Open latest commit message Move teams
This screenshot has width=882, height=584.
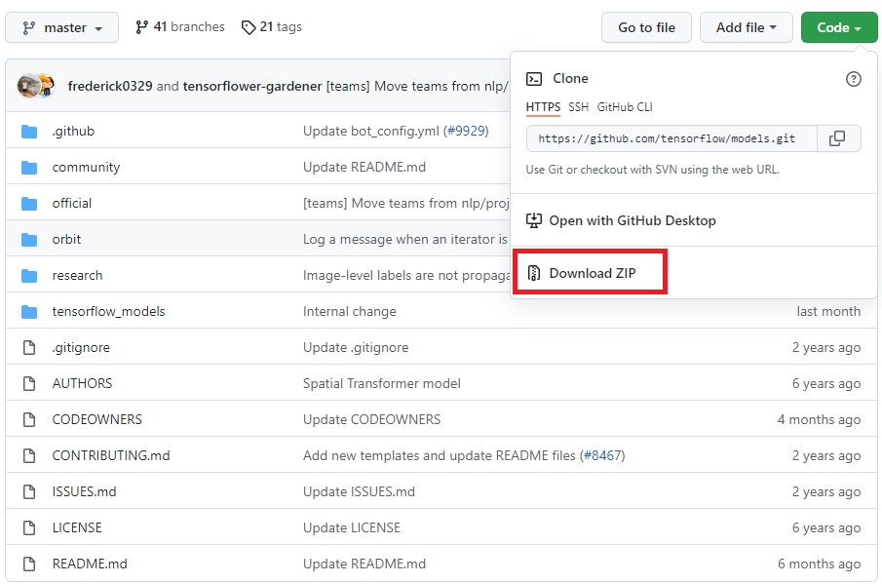pos(418,86)
